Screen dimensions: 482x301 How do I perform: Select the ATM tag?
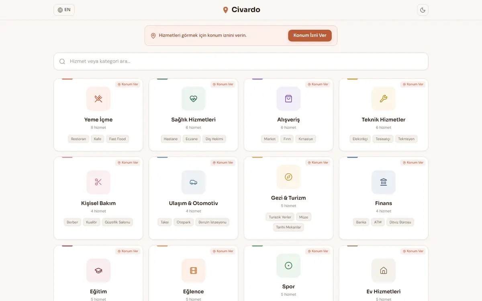[x=378, y=222]
